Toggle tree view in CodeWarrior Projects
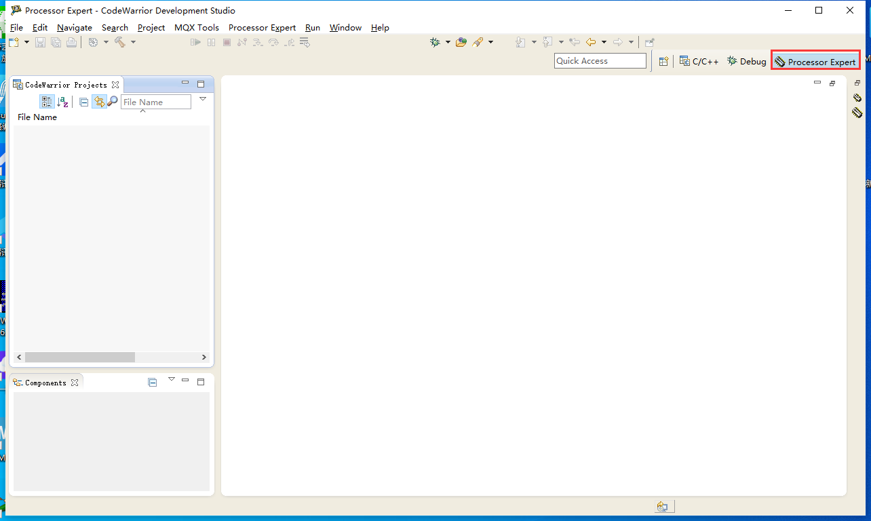871x521 pixels. click(x=47, y=102)
